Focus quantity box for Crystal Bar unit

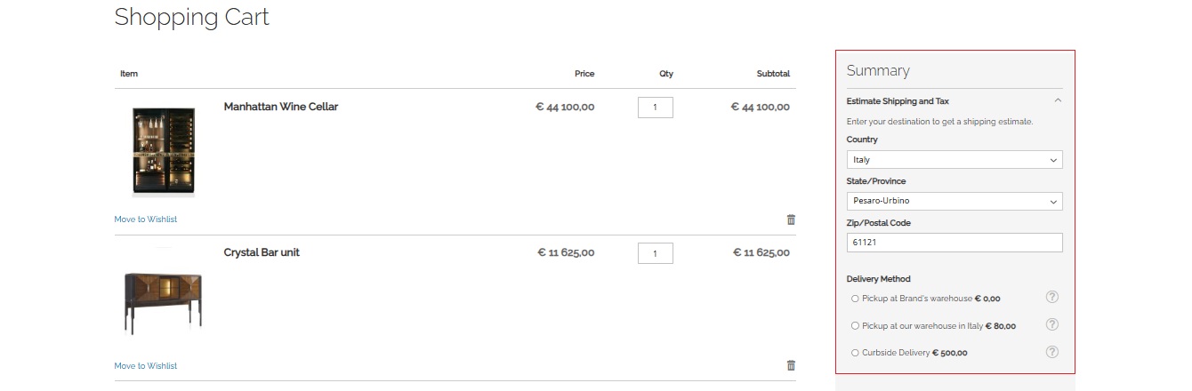(x=656, y=253)
